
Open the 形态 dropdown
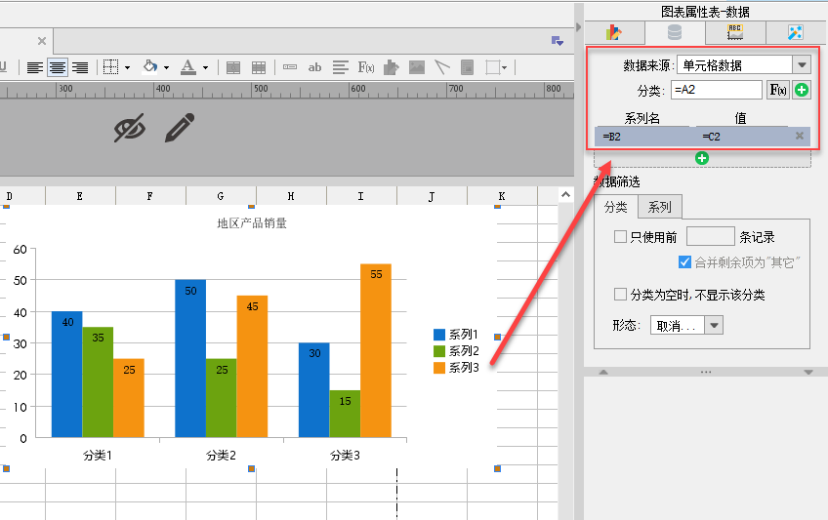714,326
